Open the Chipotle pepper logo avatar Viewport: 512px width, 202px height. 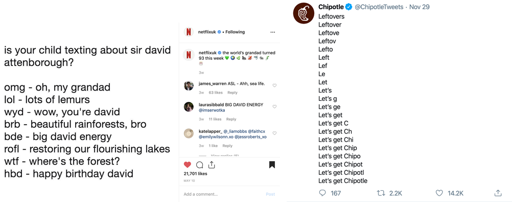[x=304, y=13]
